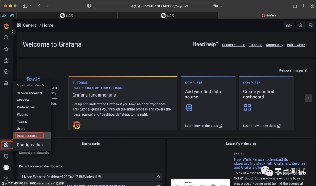Image resolution: width=316 pixels, height=186 pixels.
Task: Click the browser address bar
Action: pos(159,6)
